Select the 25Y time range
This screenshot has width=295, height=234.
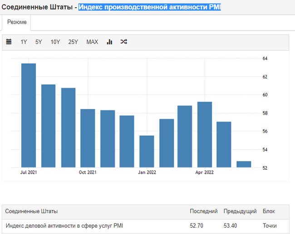click(73, 42)
